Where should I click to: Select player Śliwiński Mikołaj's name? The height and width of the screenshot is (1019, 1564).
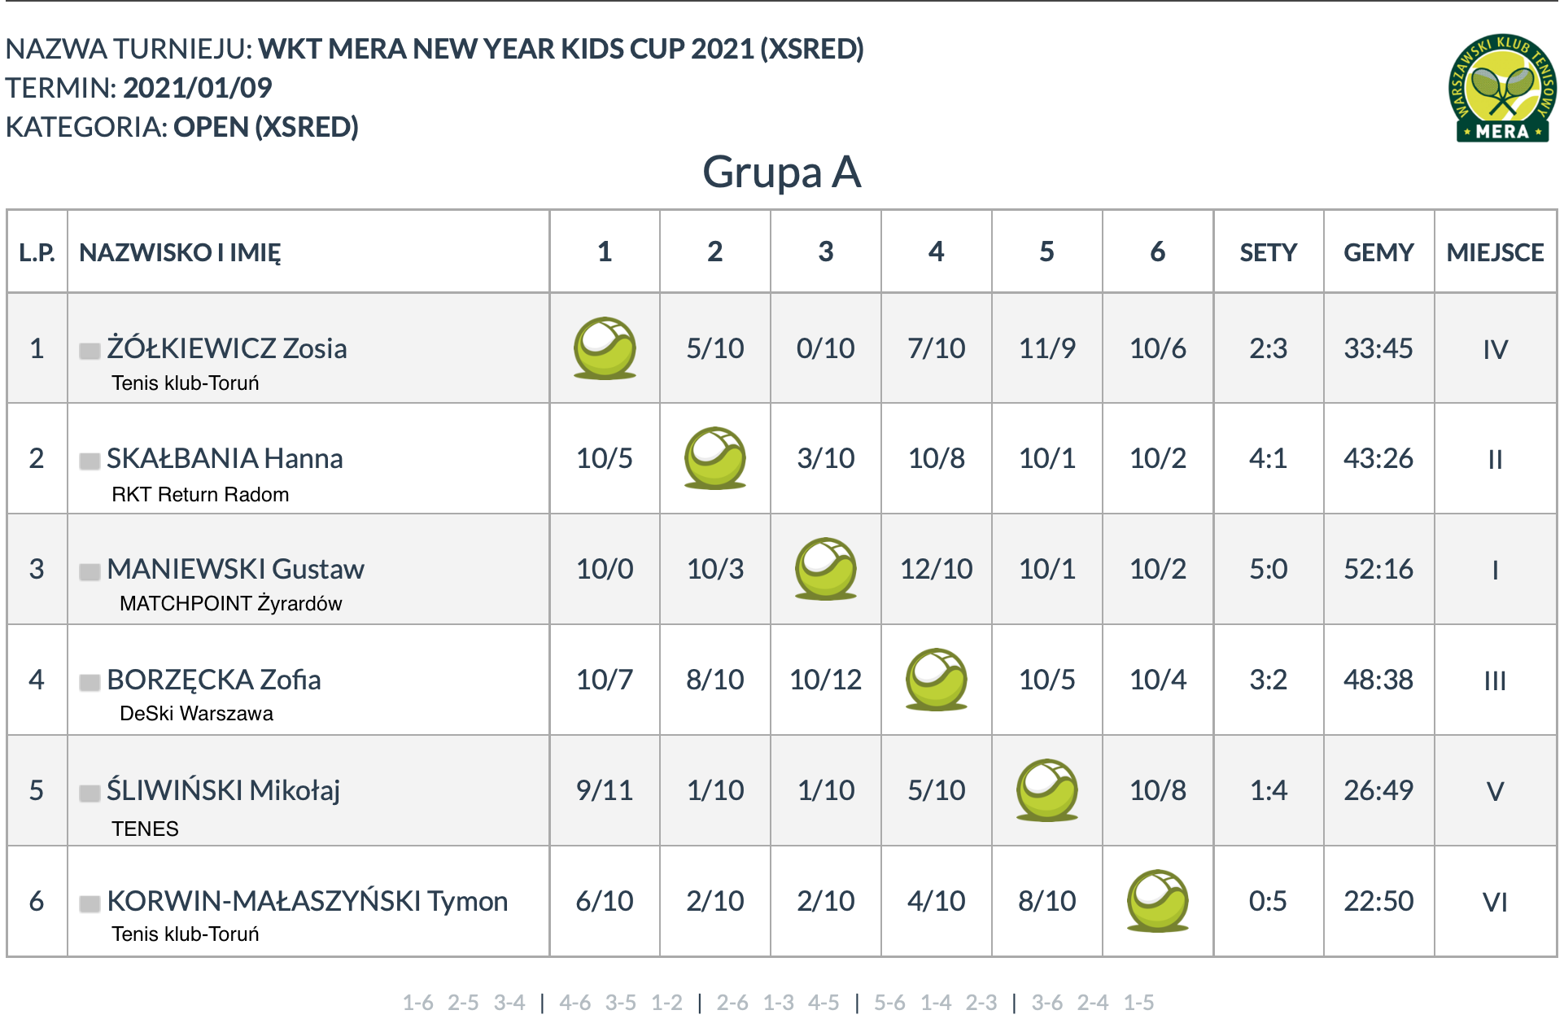click(x=224, y=789)
